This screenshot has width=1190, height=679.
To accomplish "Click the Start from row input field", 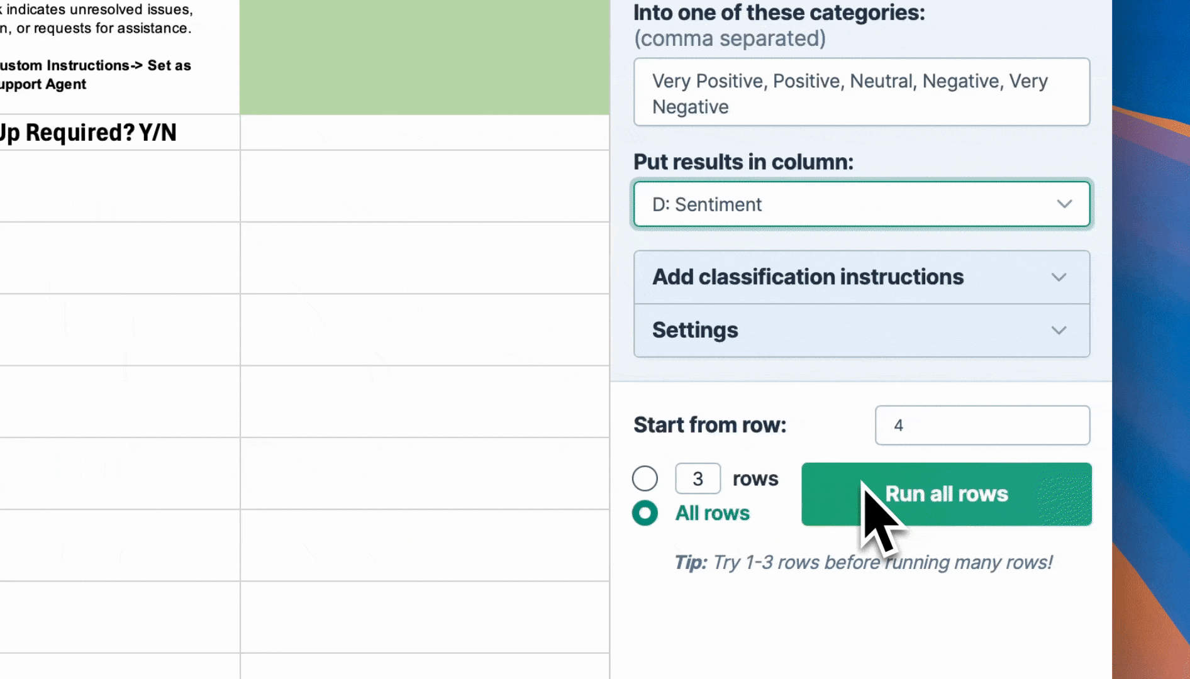I will (x=982, y=425).
